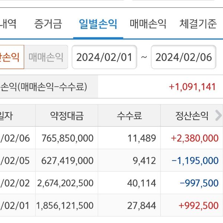223x223 pixels.
Task: Open the start date field 2024/02/01
Action: click(x=104, y=57)
